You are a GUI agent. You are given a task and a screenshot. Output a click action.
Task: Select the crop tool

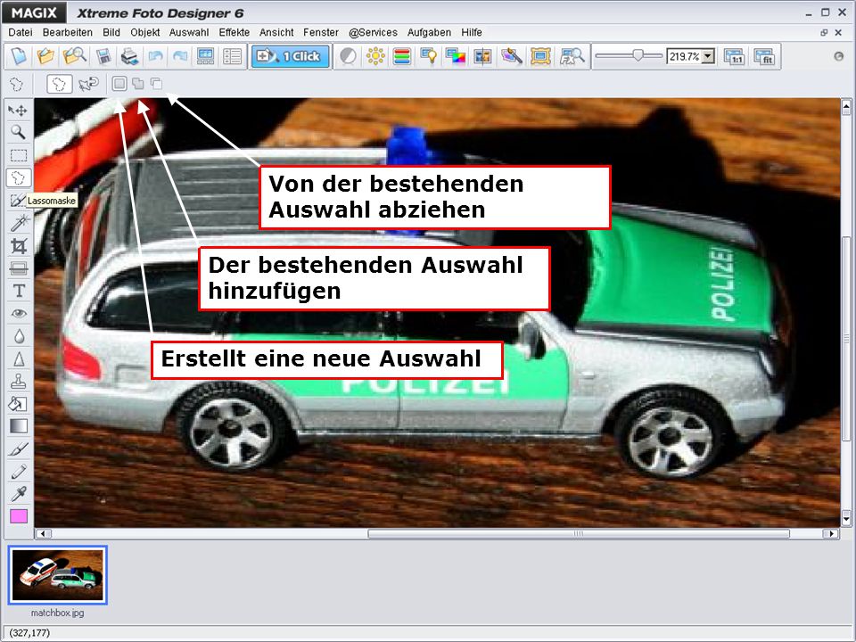[x=19, y=246]
